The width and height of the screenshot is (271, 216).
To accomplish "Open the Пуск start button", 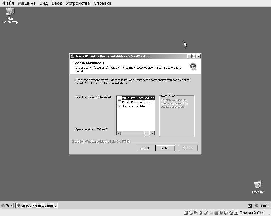I will coord(7,205).
